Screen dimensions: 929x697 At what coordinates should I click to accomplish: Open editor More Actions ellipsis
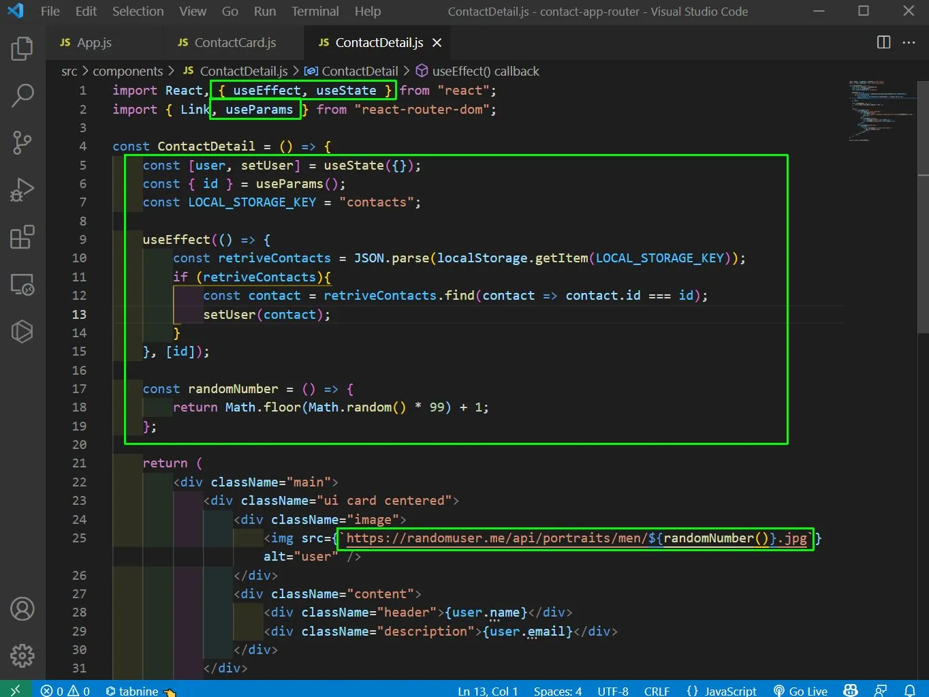[x=909, y=42]
